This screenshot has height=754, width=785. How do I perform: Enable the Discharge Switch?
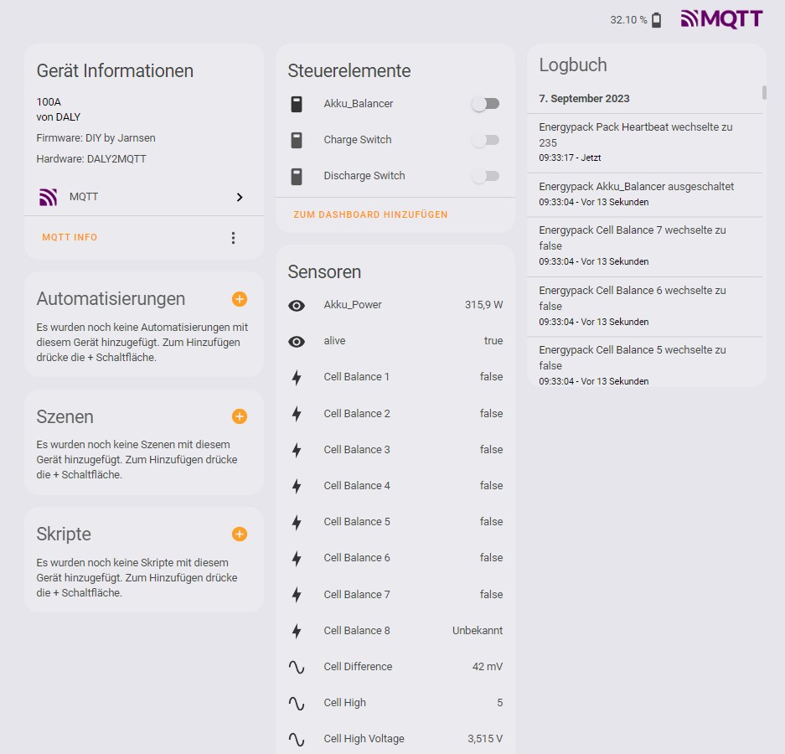[484, 176]
